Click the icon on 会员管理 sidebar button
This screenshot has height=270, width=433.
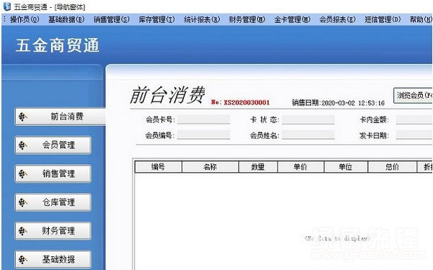22,145
